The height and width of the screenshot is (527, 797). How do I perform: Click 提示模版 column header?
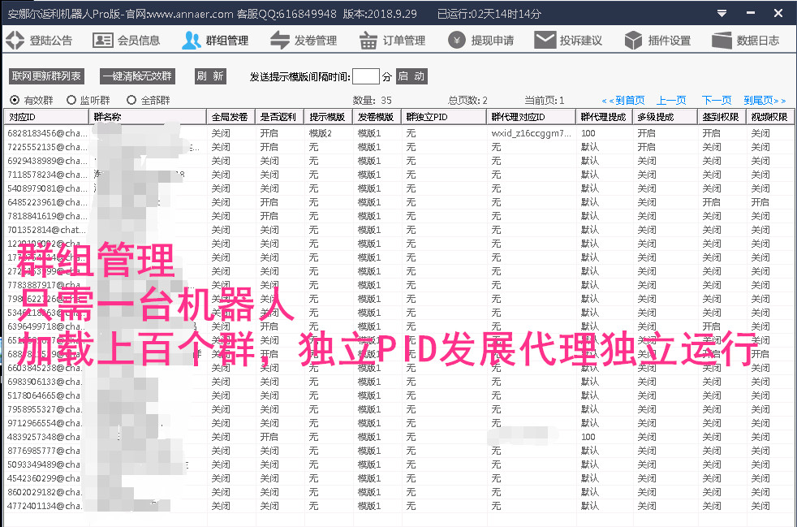click(x=329, y=117)
